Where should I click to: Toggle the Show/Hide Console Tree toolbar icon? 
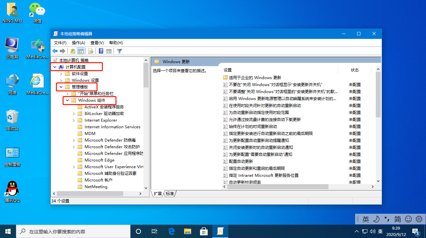point(81,51)
